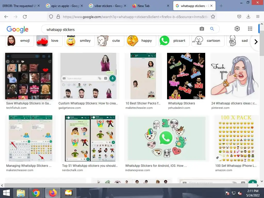Open the tracking protection shield icon
The image size is (264, 198).
(51, 17)
